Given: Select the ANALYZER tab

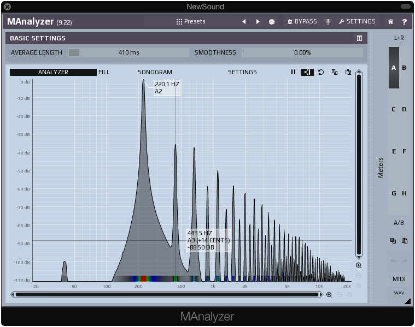Looking at the screenshot, I should click(x=53, y=72).
